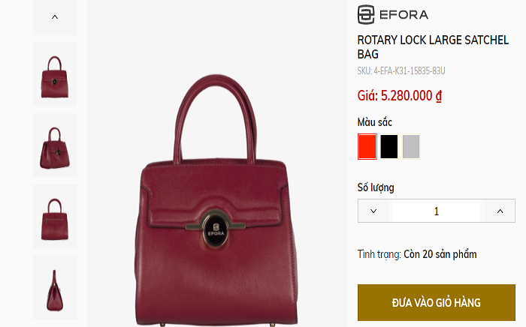Increase quantity with the up chevron

point(500,211)
